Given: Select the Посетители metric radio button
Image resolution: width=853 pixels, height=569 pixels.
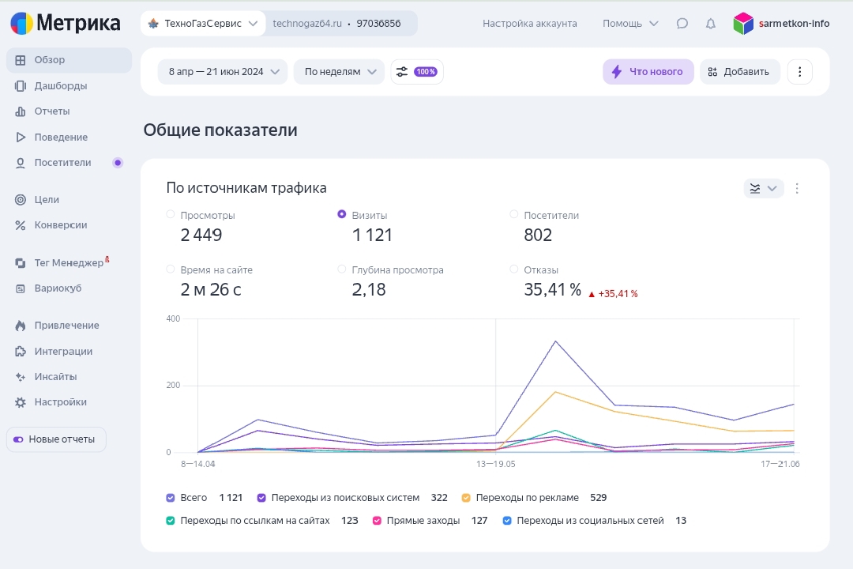Looking at the screenshot, I should pos(514,214).
